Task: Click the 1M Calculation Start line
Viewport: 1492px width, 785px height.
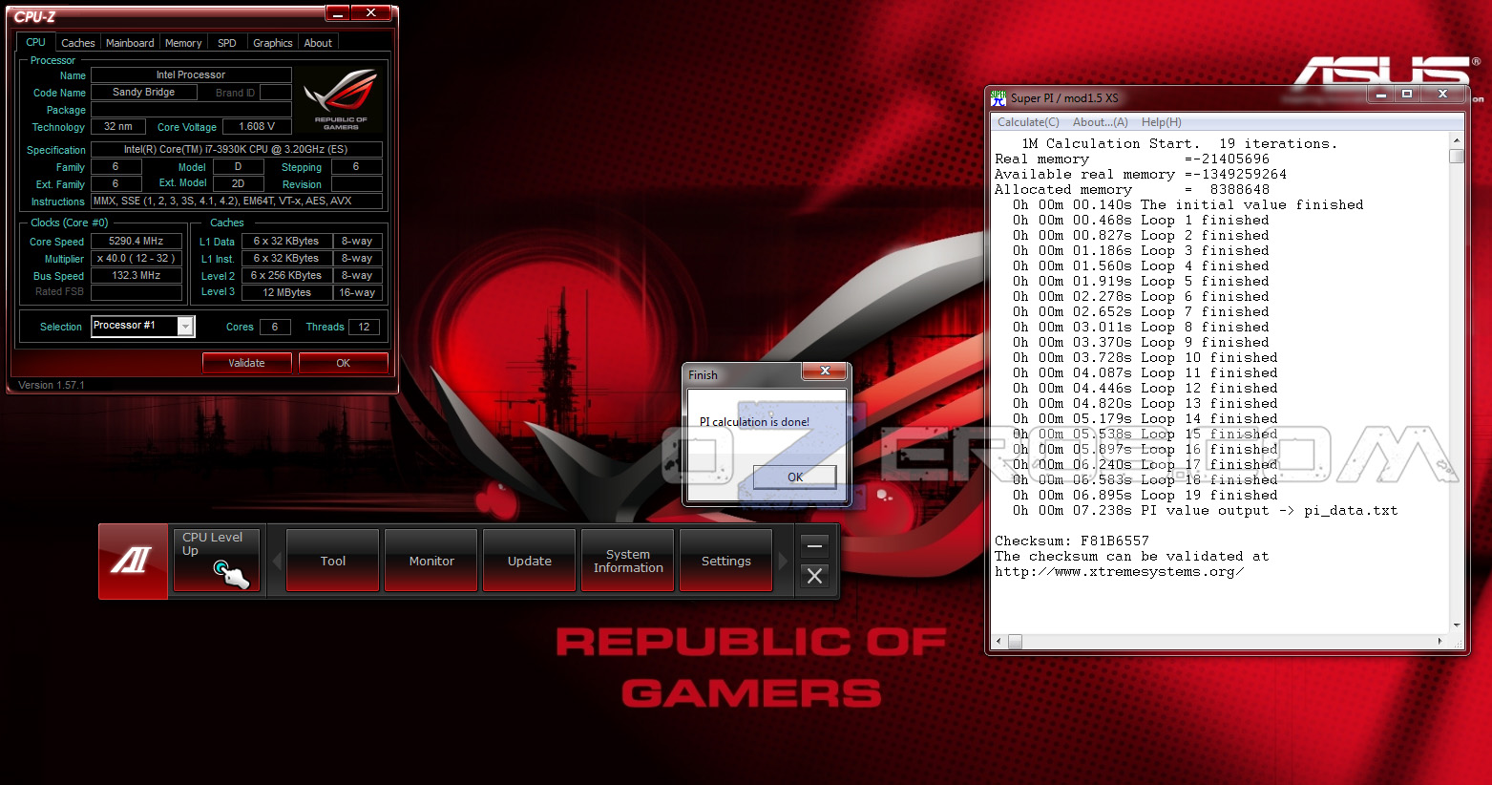Action: (1180, 144)
